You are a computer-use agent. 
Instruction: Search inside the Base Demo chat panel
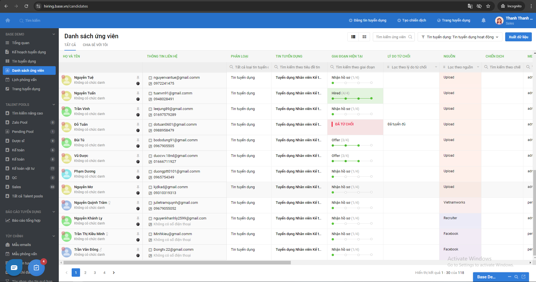click(516, 277)
